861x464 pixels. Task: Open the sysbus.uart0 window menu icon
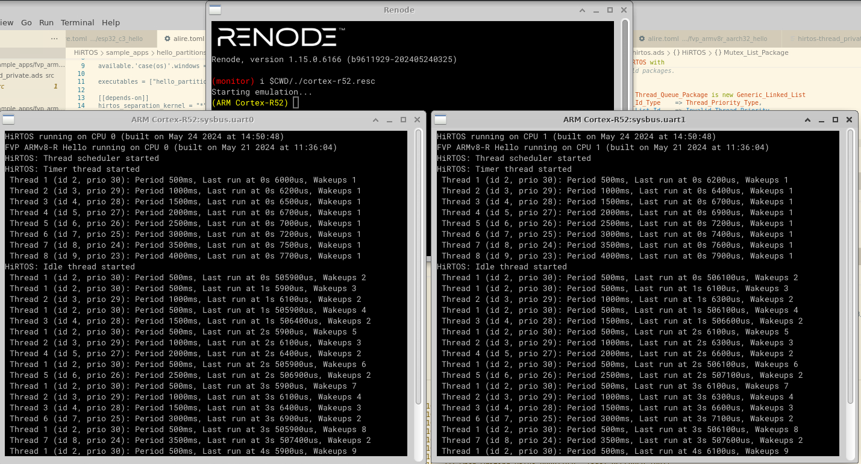tap(8, 119)
